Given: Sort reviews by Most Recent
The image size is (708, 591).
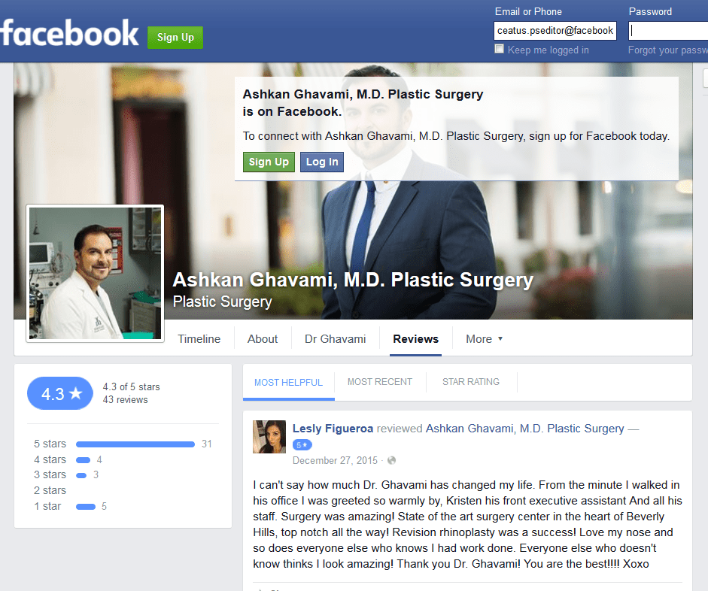Looking at the screenshot, I should [380, 382].
